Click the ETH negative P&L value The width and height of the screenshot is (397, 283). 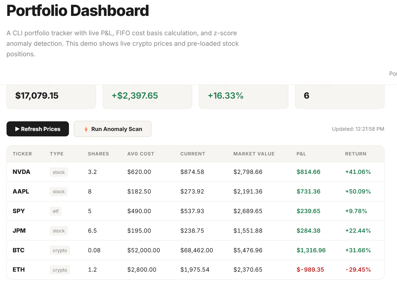point(310,270)
